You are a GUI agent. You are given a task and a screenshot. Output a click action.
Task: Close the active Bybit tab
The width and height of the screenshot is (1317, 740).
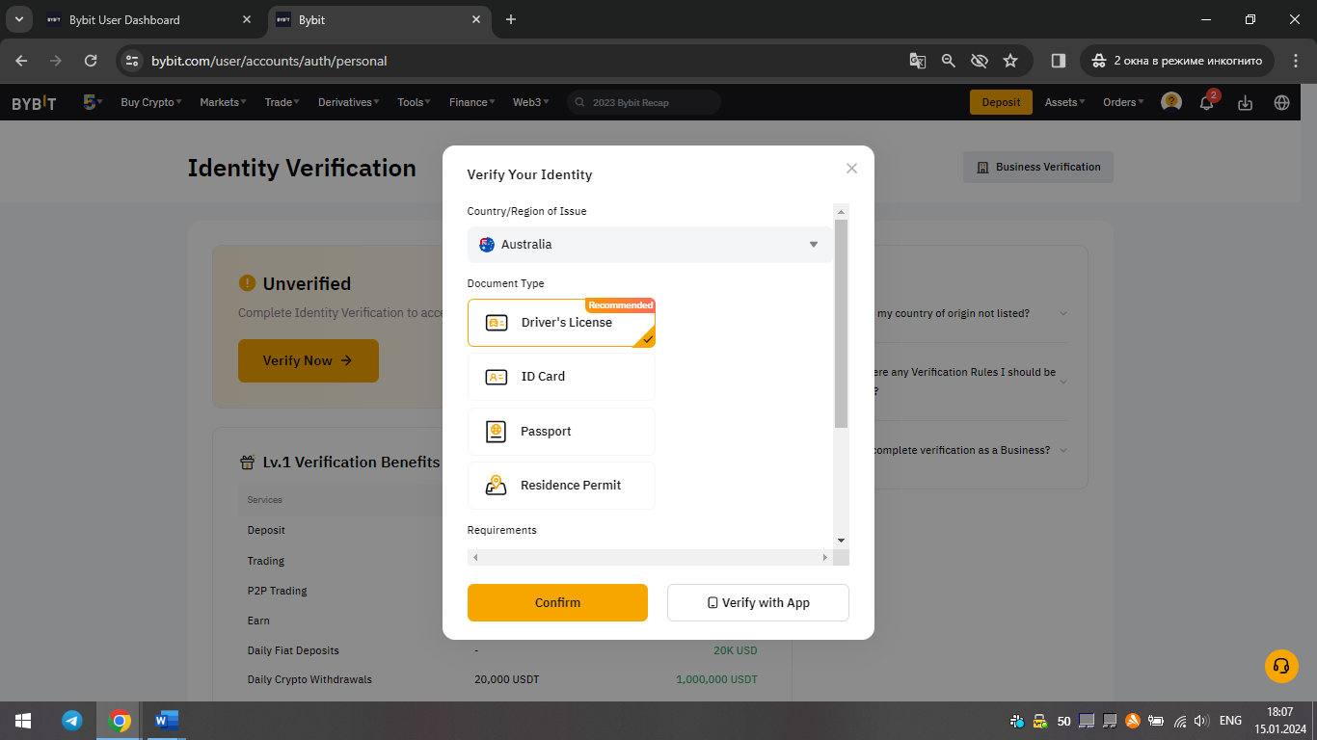475,20
